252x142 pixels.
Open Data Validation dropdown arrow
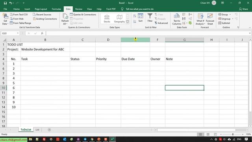click(x=187, y=23)
